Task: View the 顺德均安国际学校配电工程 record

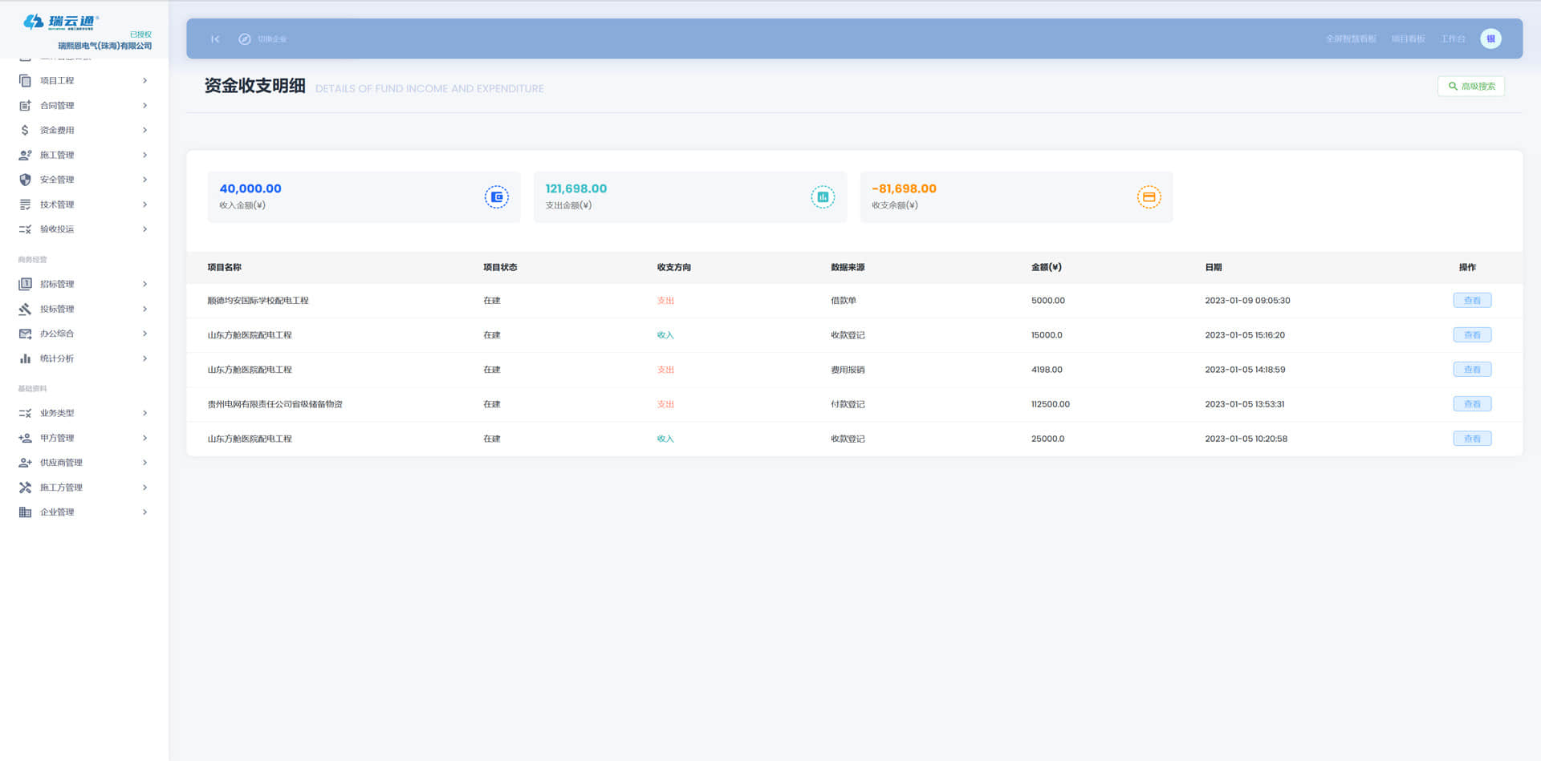Action: tap(1471, 301)
